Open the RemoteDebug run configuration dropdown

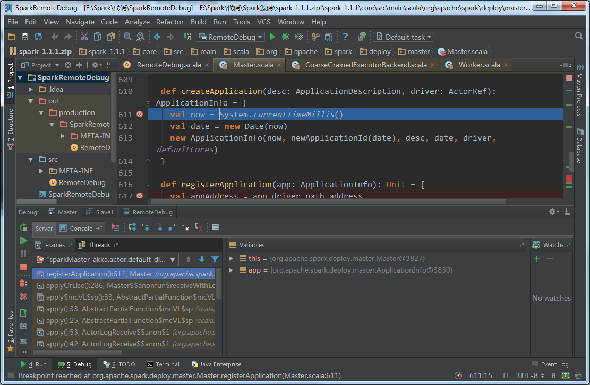tap(230, 37)
